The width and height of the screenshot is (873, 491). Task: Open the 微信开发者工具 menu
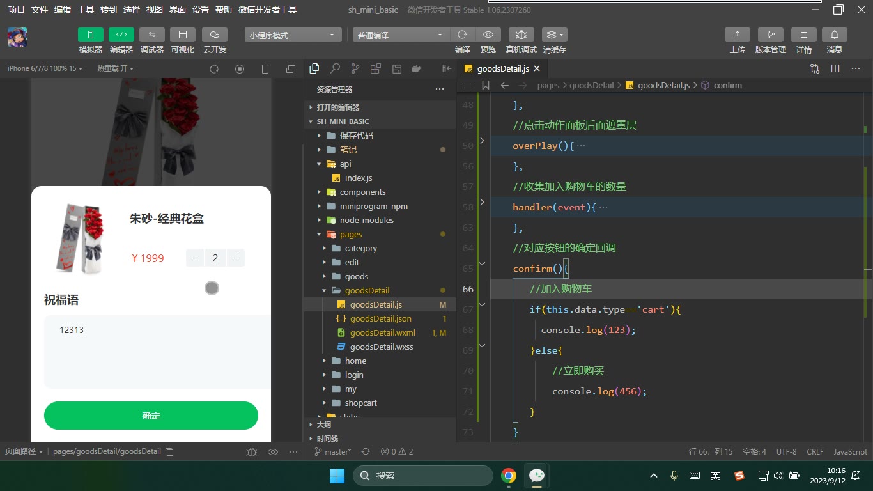(267, 10)
